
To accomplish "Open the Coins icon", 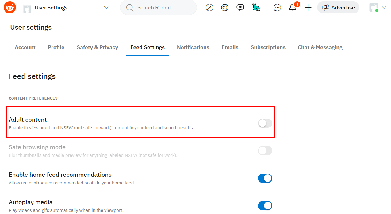I will tap(225, 8).
